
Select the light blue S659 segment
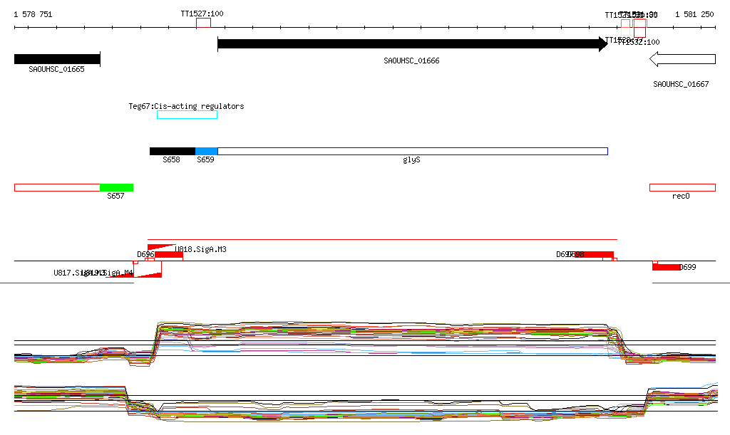[206, 151]
